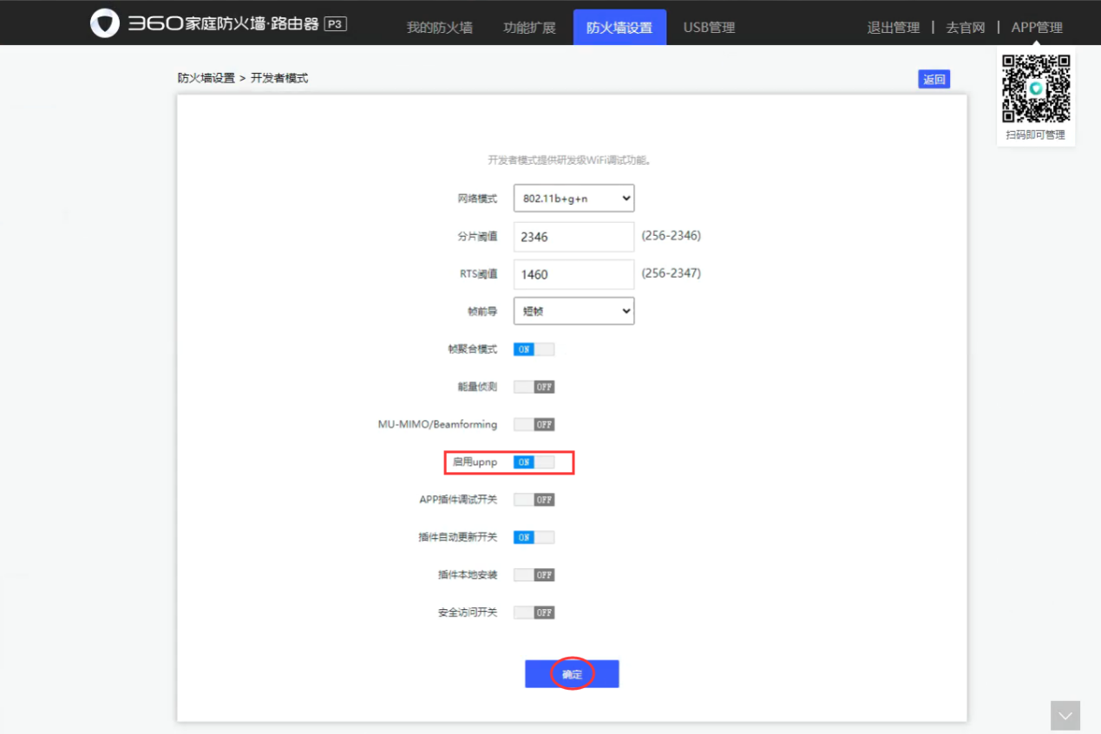Turn on 插件本地安装
The image size is (1101, 734).
click(x=534, y=574)
